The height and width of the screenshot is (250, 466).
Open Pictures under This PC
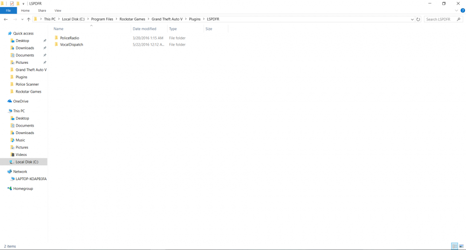[x=22, y=147]
